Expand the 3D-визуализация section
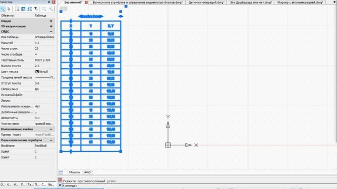This screenshot has width=337, height=189. tap(51, 26)
